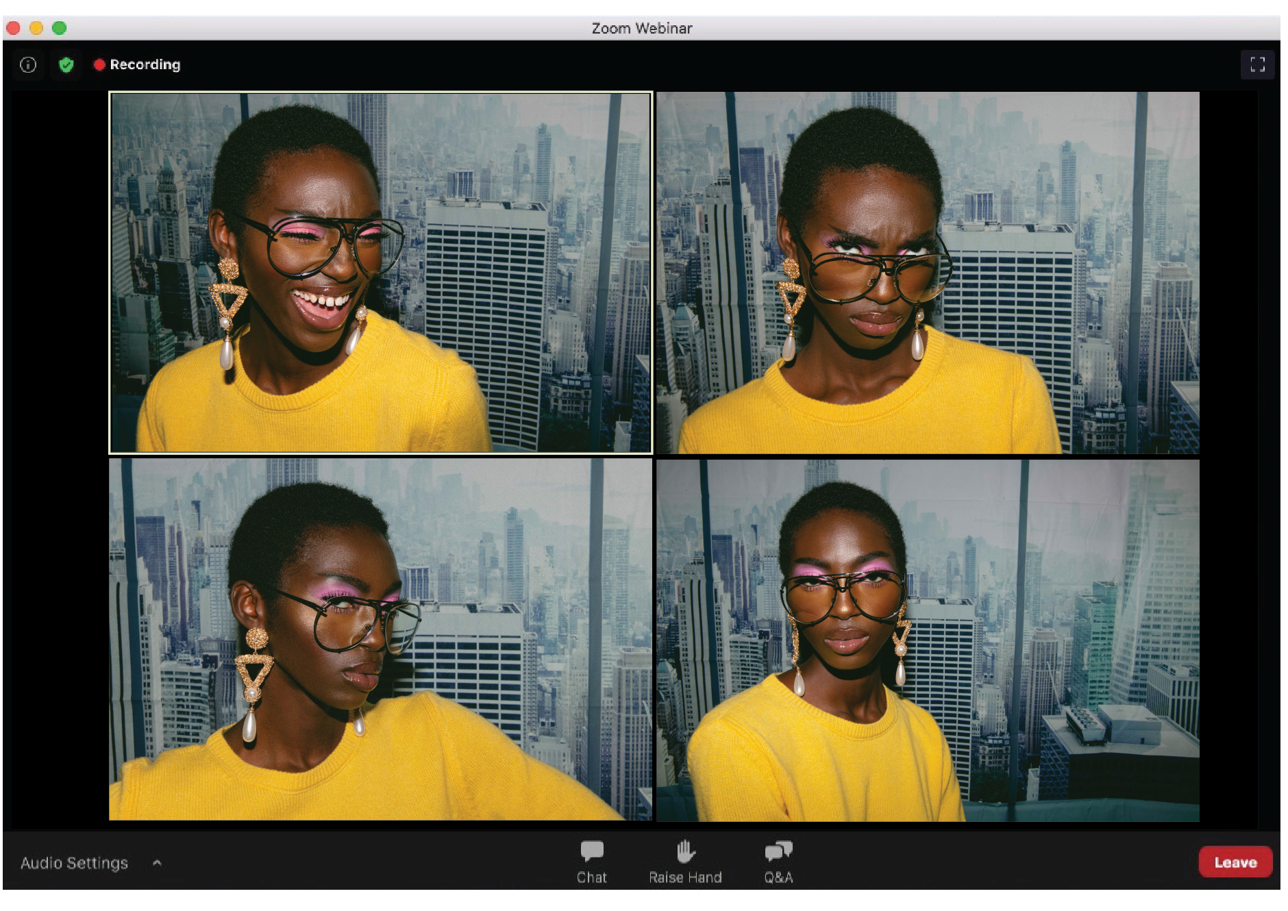Select the head-tilted participant video tile

(x=928, y=640)
